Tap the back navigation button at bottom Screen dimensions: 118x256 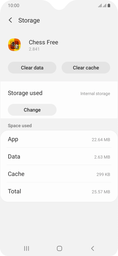(x=93, y=248)
